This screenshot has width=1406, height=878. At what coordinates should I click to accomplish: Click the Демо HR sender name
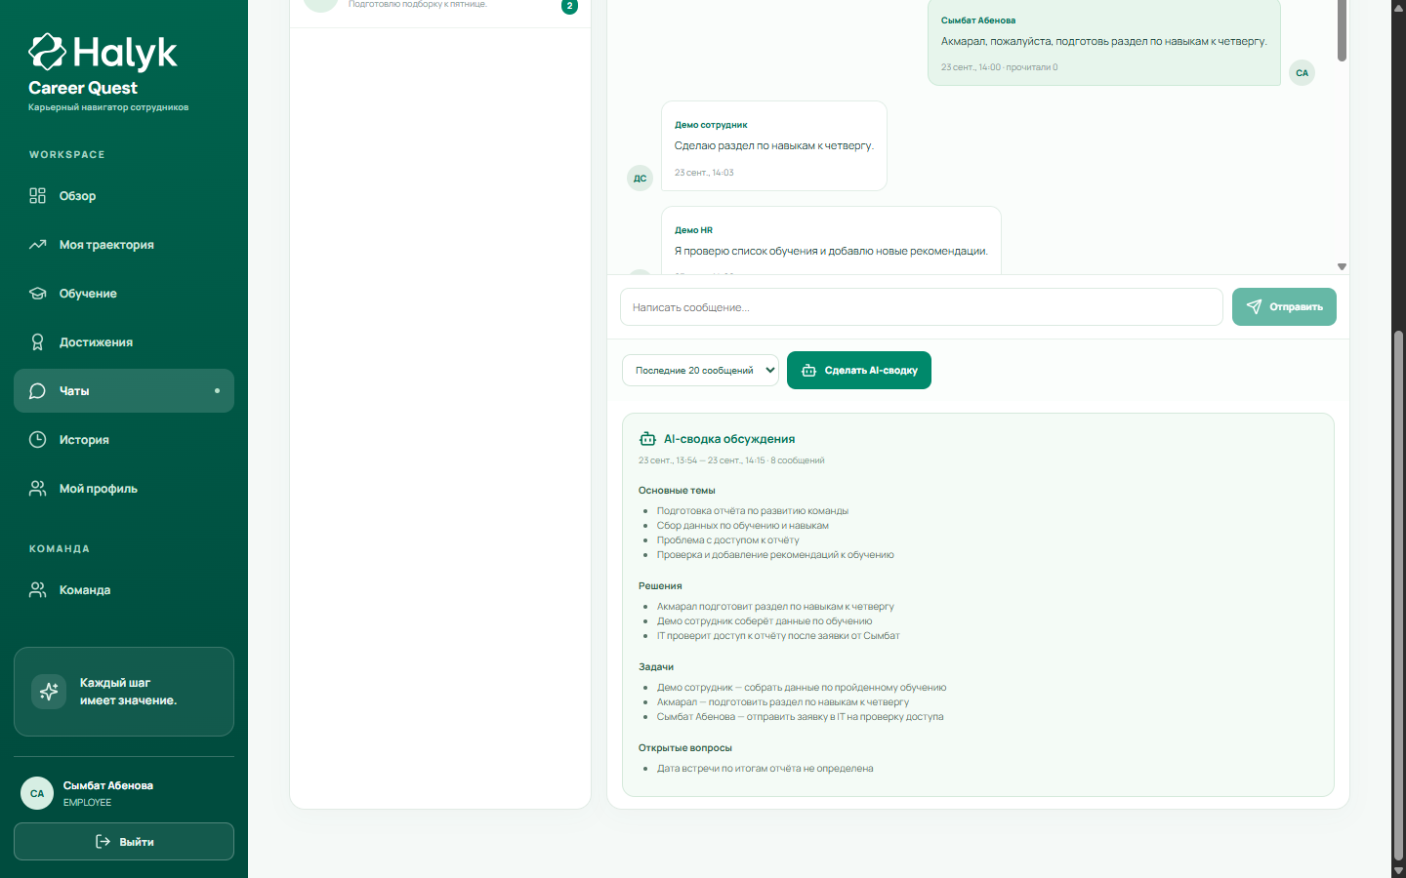693,230
